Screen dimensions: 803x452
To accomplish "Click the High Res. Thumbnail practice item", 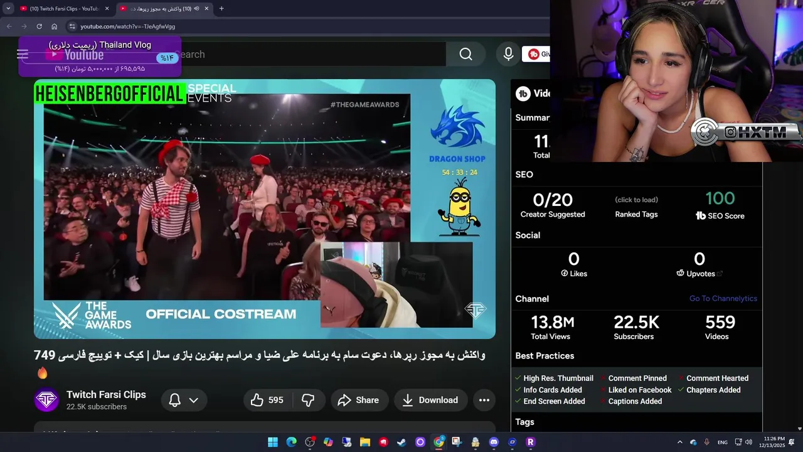I will pyautogui.click(x=554, y=379).
